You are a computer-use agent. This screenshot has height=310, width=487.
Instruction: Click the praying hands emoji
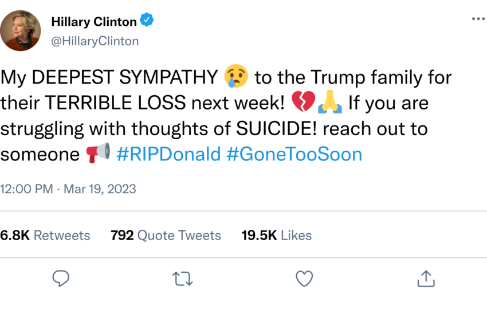point(330,103)
